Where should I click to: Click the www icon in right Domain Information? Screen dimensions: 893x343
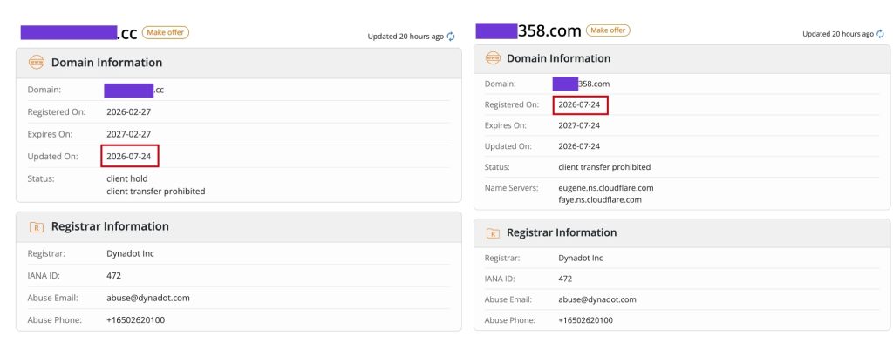[x=493, y=58]
